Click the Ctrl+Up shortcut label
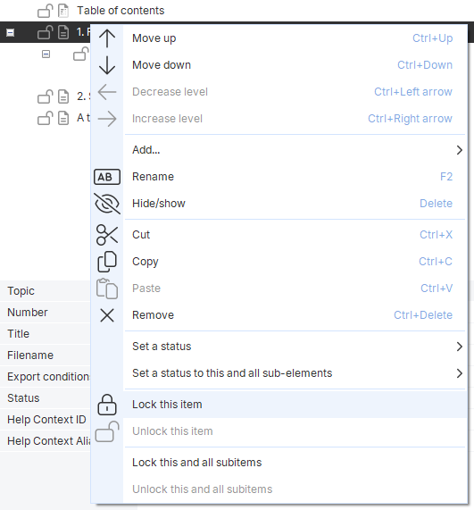This screenshot has width=474, height=510. point(432,38)
